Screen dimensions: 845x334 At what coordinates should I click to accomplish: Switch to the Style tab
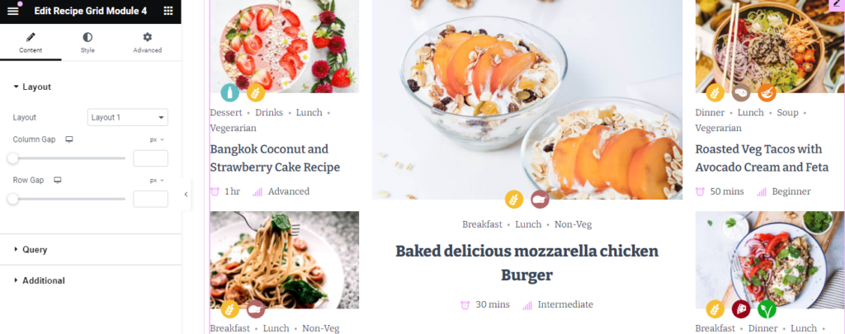87,43
